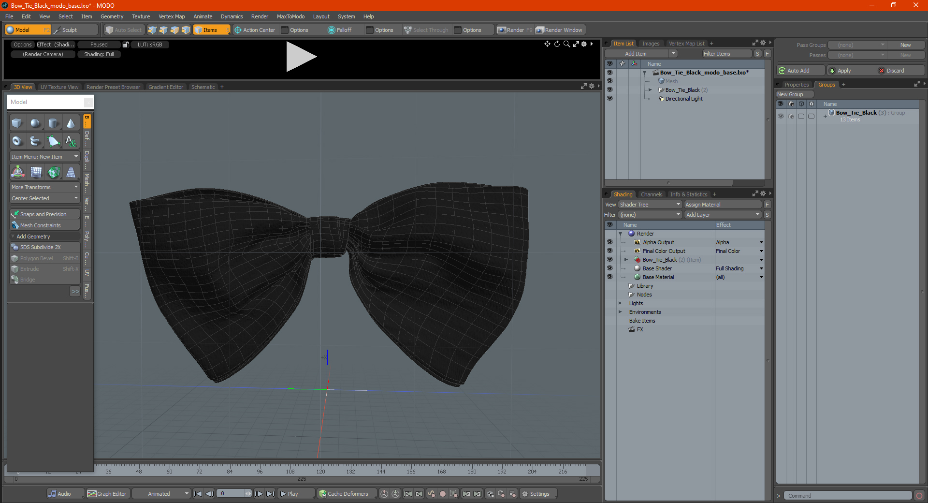Switch to Polygons selection mode icon

(x=174, y=30)
